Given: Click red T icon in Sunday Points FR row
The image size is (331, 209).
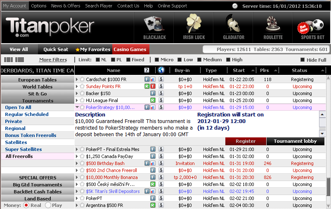Looking at the screenshot, I should pos(153,86).
